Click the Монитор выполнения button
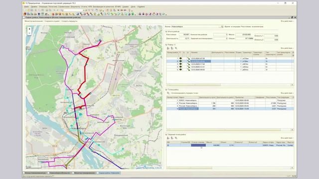 pyautogui.click(x=33, y=21)
